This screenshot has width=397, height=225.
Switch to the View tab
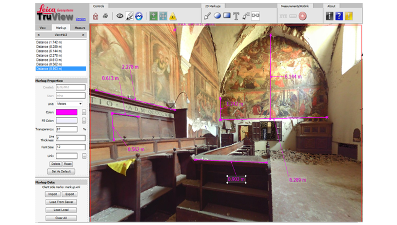tap(43, 28)
